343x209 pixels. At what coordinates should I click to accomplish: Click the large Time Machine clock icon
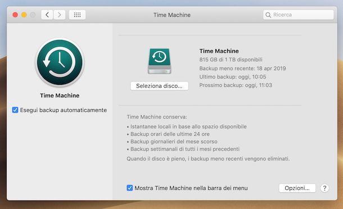pos(60,62)
